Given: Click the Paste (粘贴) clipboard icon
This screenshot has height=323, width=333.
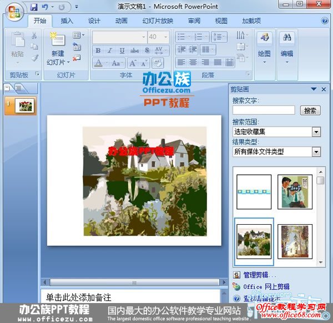Looking at the screenshot, I should (17, 41).
